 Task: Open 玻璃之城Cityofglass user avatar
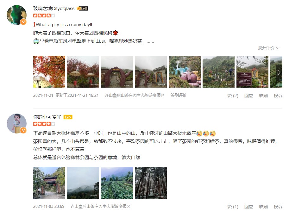coord(16,15)
